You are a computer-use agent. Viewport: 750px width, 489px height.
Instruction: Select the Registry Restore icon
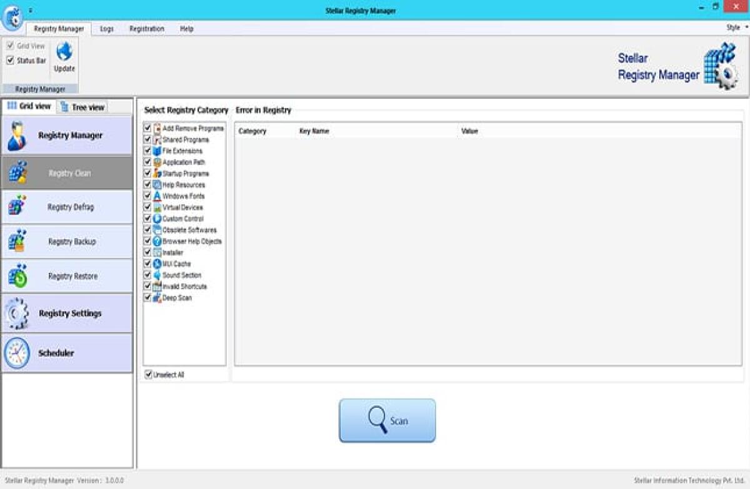19,275
